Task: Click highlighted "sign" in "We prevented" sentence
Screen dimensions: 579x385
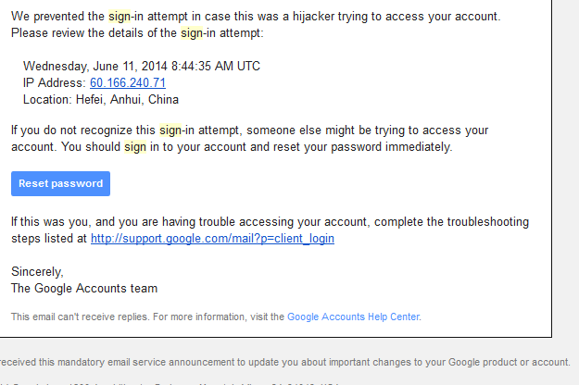Action: [120, 17]
